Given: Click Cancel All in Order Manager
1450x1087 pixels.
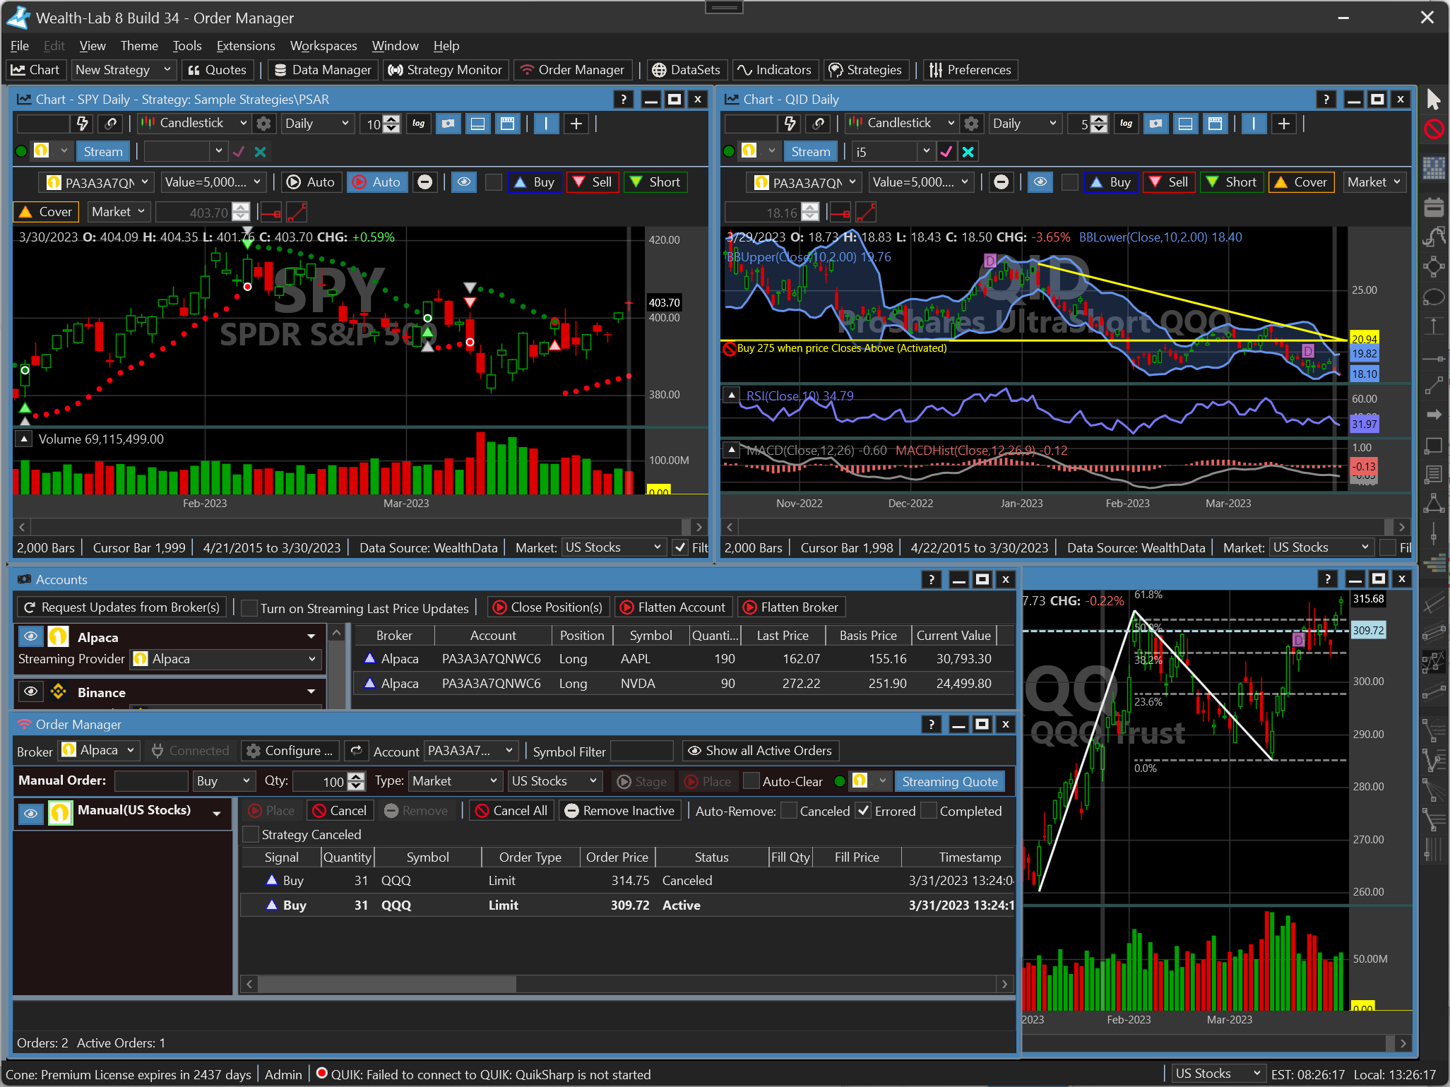Looking at the screenshot, I should tap(511, 811).
